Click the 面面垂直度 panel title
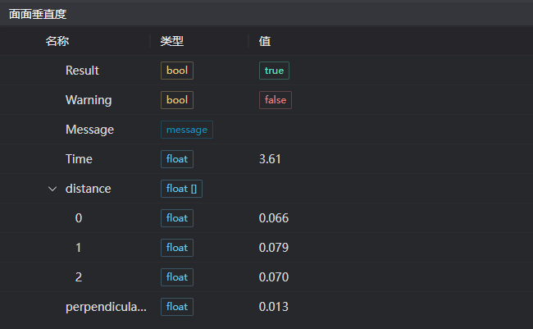 coord(38,14)
